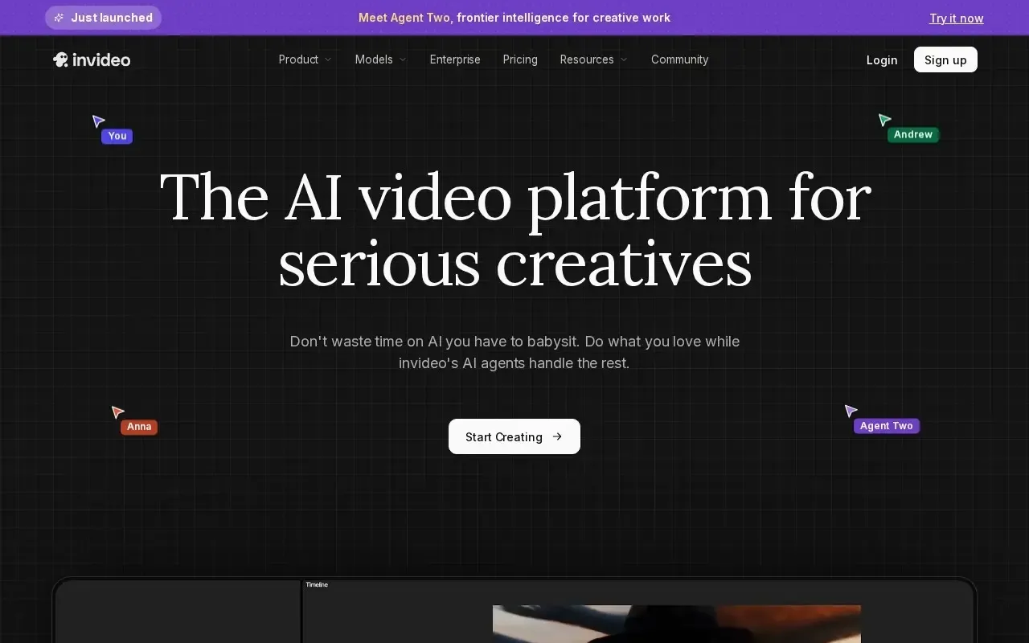Click the Agent Two label tag
The width and height of the screenshot is (1029, 643).
pos(887,426)
